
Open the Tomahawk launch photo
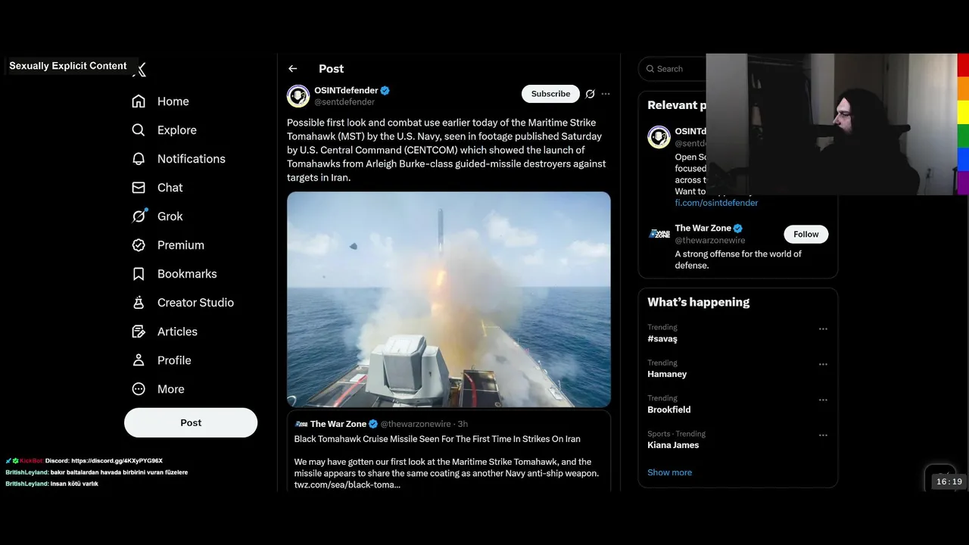pos(449,299)
